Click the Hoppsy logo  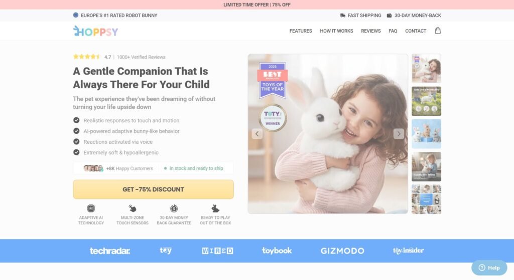(95, 31)
